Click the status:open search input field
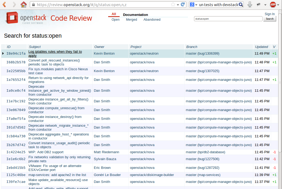 (228, 19)
